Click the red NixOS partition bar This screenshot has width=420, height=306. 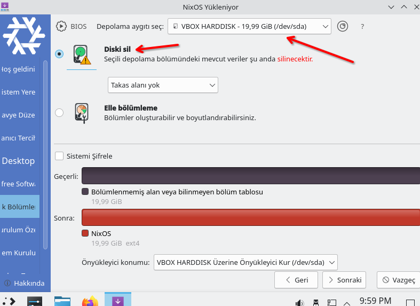[250, 217]
